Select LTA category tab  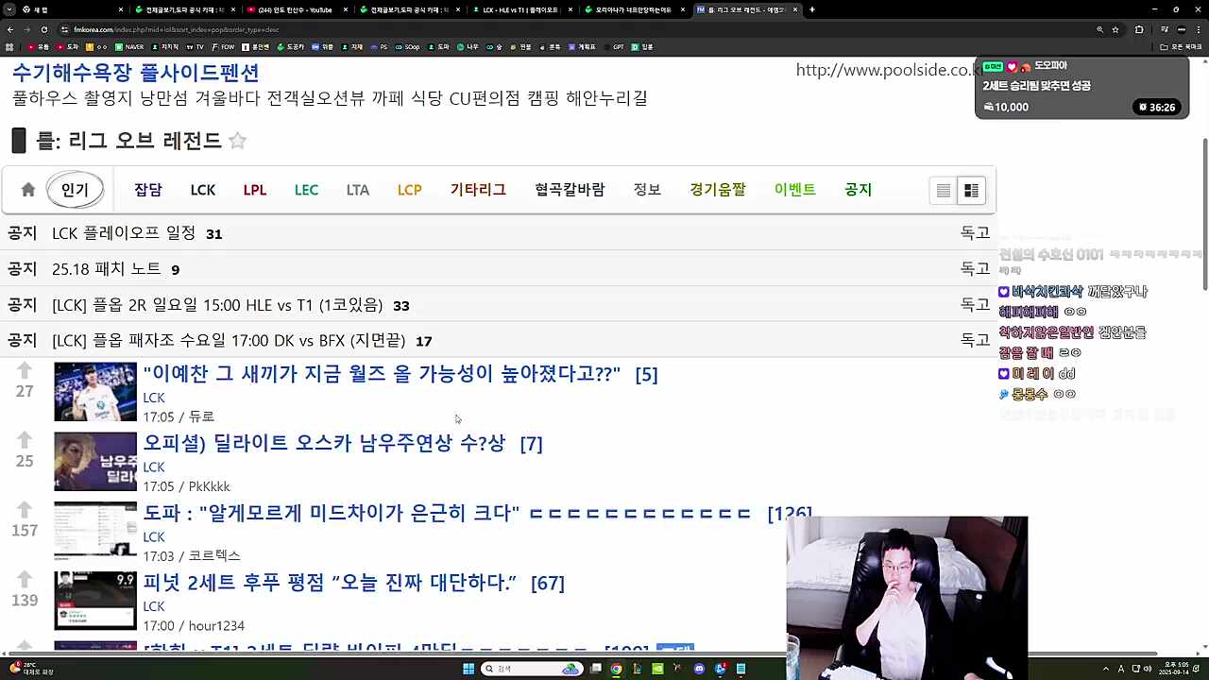click(x=358, y=190)
